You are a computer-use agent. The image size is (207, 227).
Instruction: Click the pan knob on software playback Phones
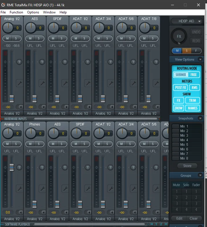click(31, 133)
